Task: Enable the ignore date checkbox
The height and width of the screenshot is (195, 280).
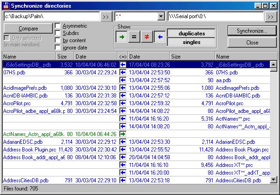Action: point(58,48)
